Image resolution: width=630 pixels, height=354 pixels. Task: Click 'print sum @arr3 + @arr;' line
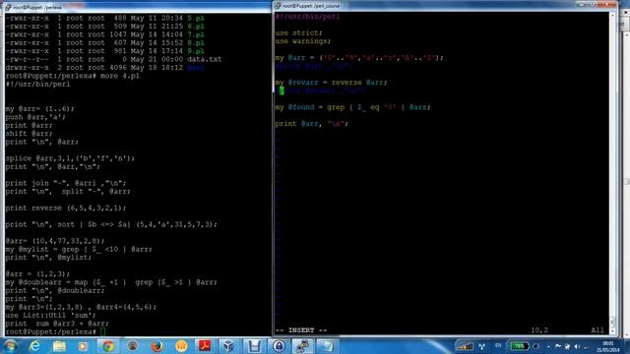click(57, 324)
